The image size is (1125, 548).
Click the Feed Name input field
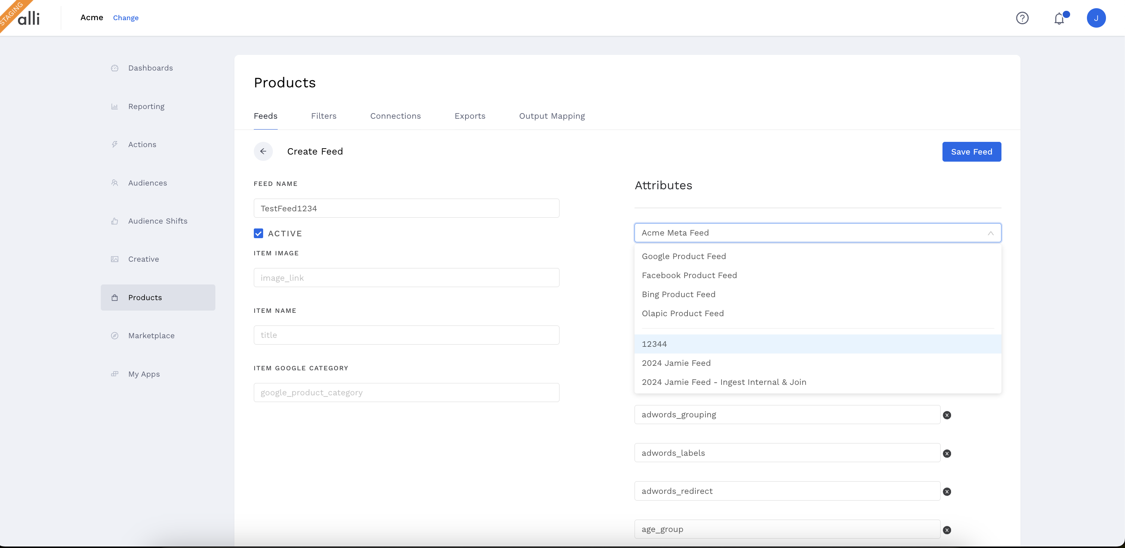[x=406, y=208]
